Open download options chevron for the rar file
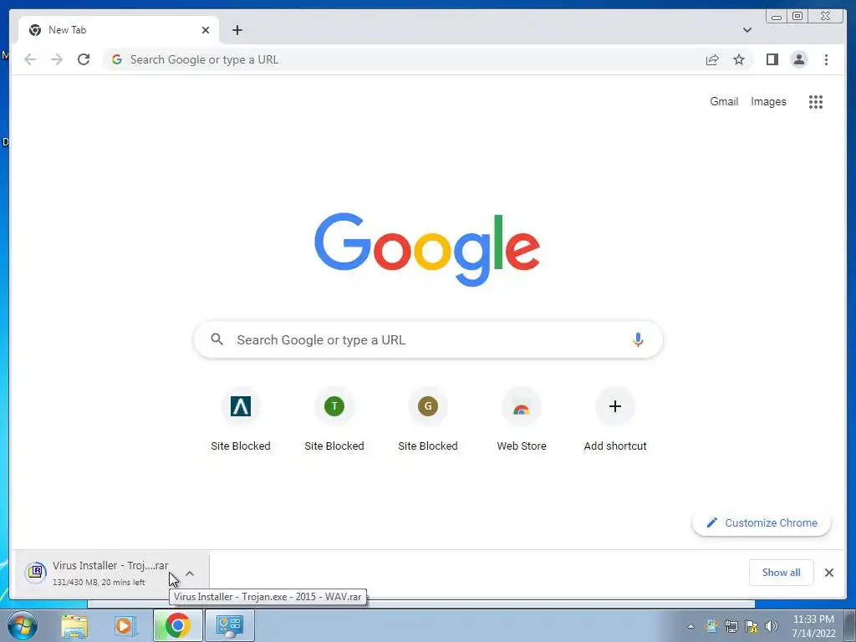Screen dimensions: 856x642 pyautogui.click(x=190, y=573)
